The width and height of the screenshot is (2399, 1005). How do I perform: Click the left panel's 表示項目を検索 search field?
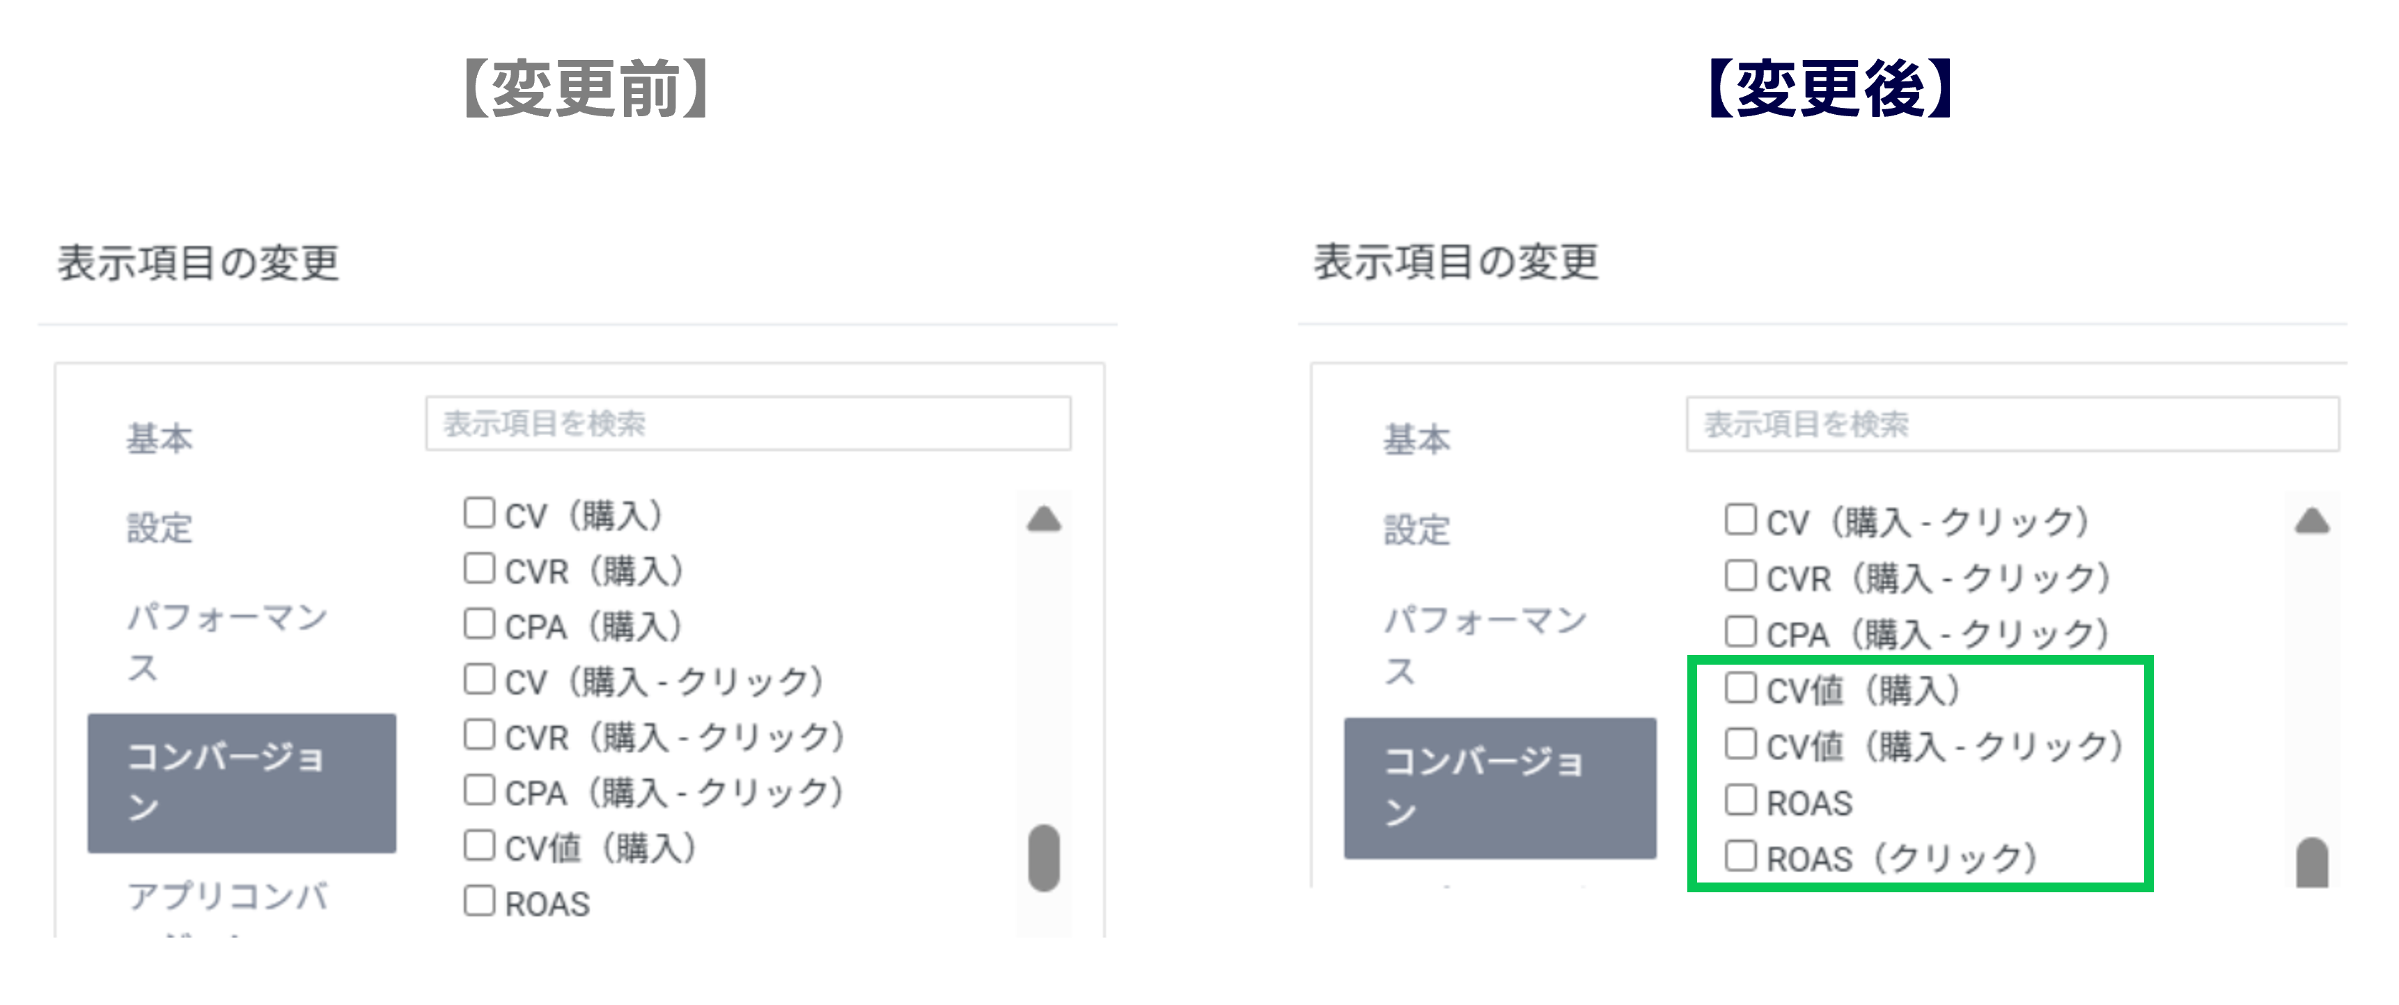pos(748,425)
